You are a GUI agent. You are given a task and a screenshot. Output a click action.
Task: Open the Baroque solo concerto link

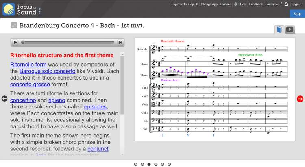(x=47, y=71)
